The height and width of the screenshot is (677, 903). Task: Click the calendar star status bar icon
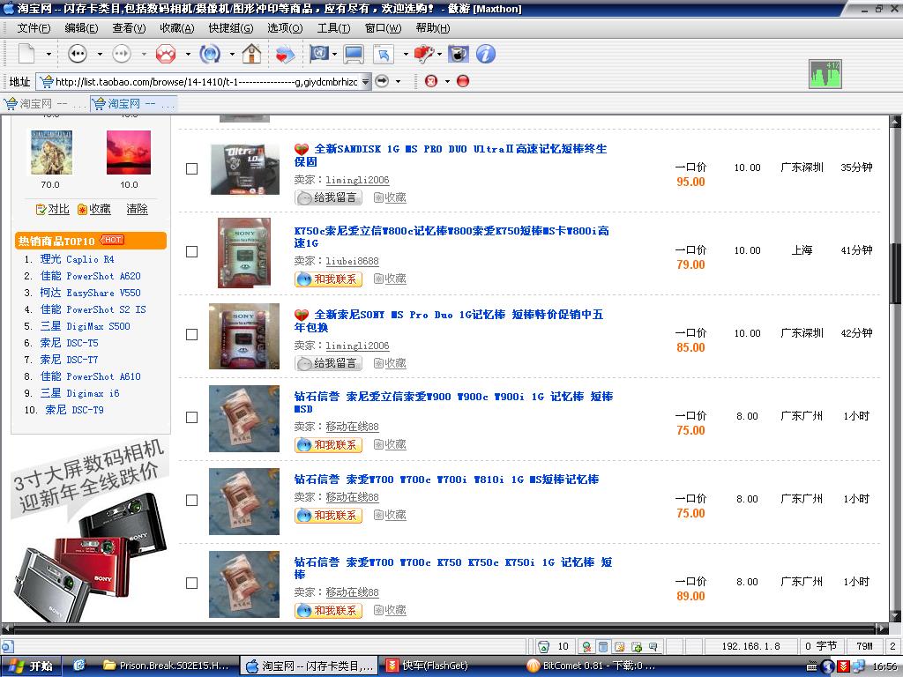click(620, 646)
